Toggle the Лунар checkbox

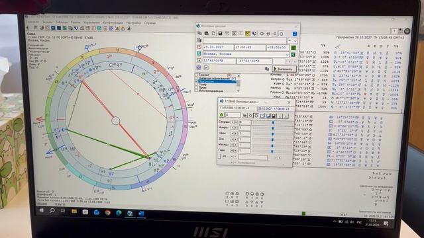(x=197, y=88)
